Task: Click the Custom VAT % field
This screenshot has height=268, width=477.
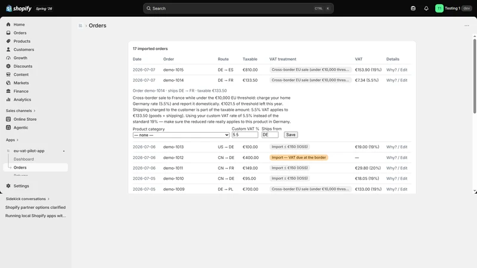Action: coord(245,135)
